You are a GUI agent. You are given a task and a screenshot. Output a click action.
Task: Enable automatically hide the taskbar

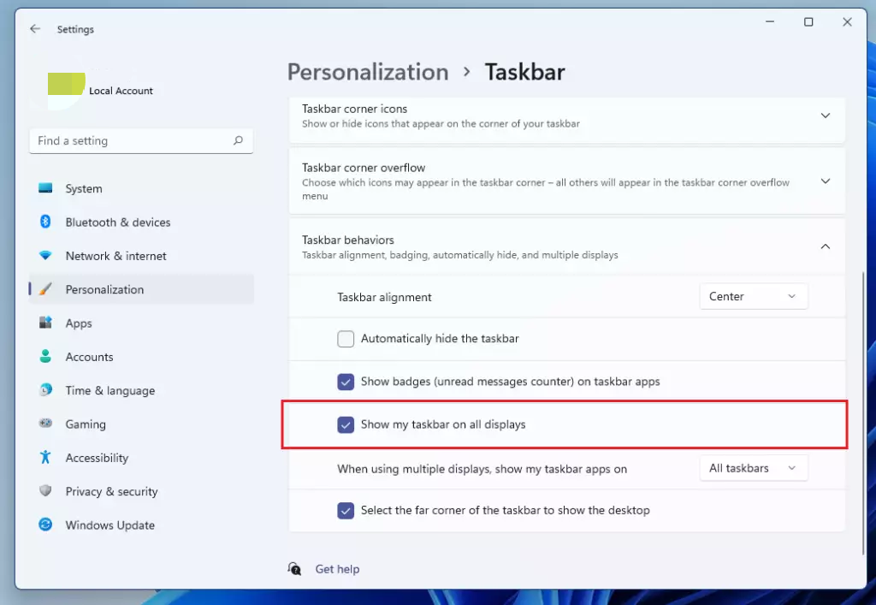pyautogui.click(x=346, y=339)
